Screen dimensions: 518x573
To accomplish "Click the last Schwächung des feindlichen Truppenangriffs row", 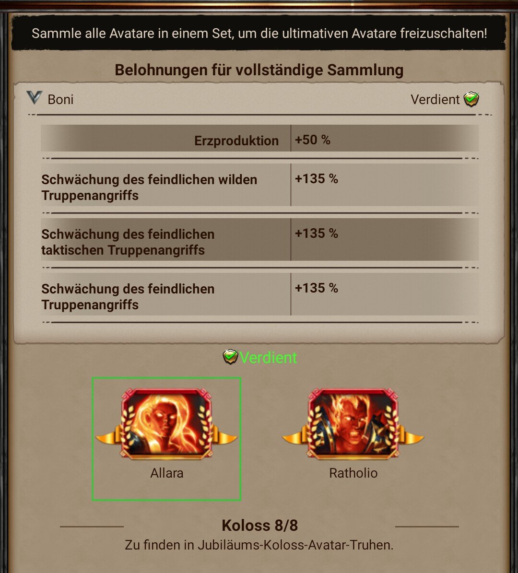I will click(x=259, y=294).
